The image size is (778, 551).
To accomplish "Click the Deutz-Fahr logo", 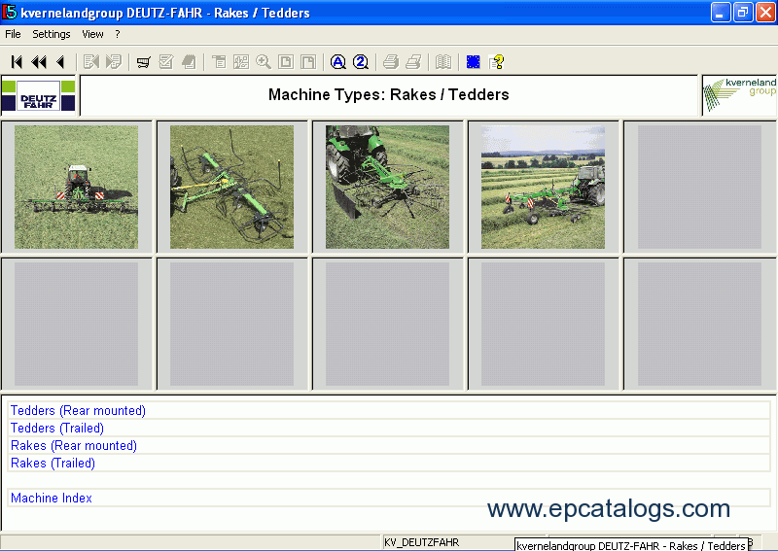I will (38, 95).
